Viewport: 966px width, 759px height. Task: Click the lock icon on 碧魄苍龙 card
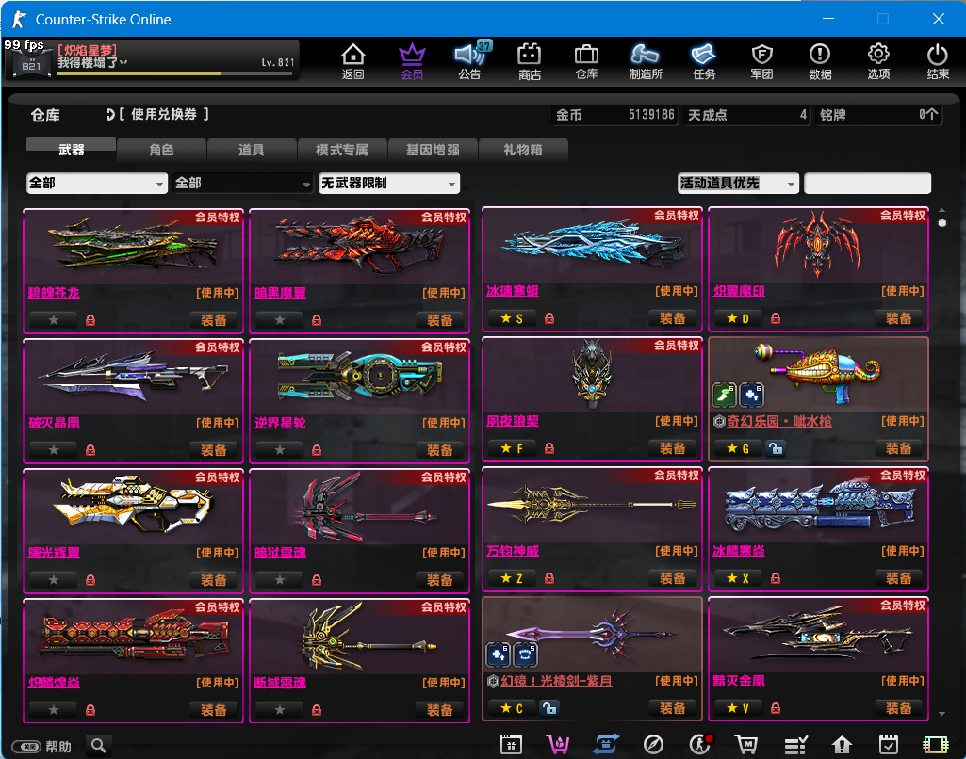pyautogui.click(x=90, y=320)
